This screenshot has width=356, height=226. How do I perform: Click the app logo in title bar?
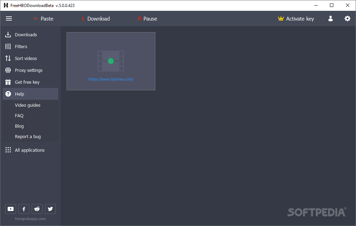6,5
